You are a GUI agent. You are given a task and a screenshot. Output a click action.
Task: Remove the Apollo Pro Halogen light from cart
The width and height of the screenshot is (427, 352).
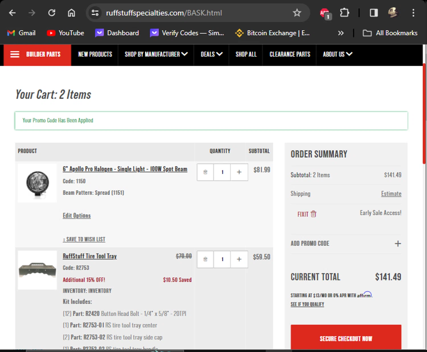[205, 172]
